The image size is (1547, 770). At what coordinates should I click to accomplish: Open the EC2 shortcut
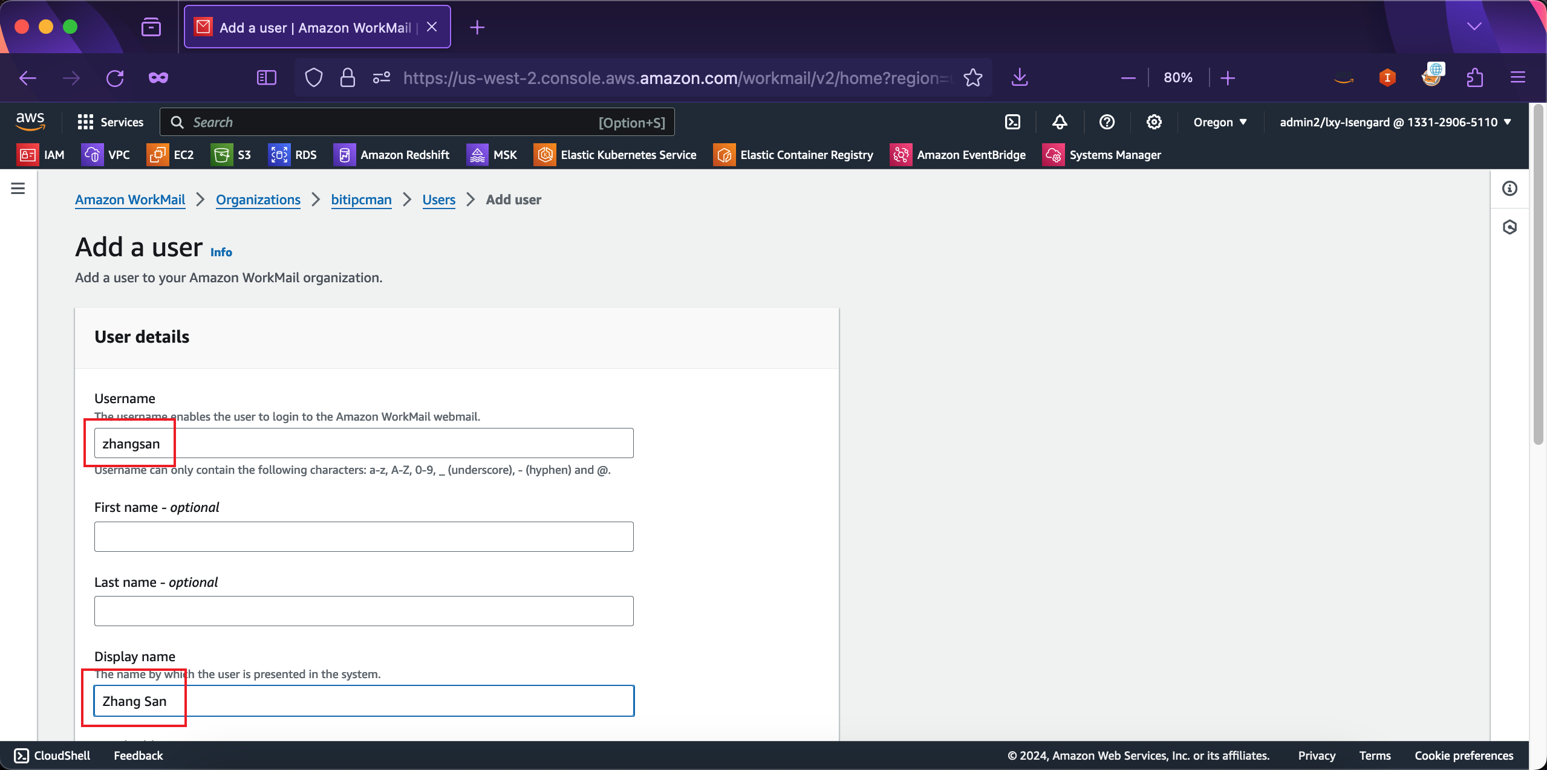(x=171, y=155)
